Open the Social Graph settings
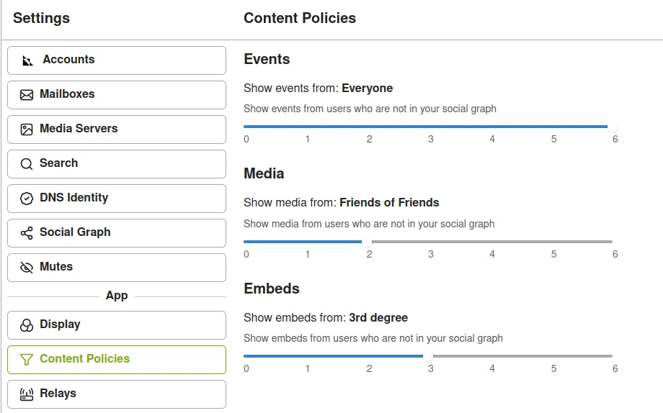The height and width of the screenshot is (413, 663). (117, 233)
